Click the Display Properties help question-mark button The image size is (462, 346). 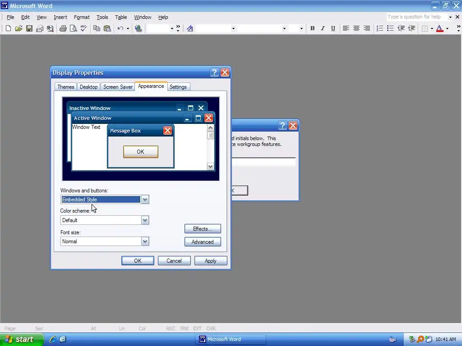click(x=214, y=73)
